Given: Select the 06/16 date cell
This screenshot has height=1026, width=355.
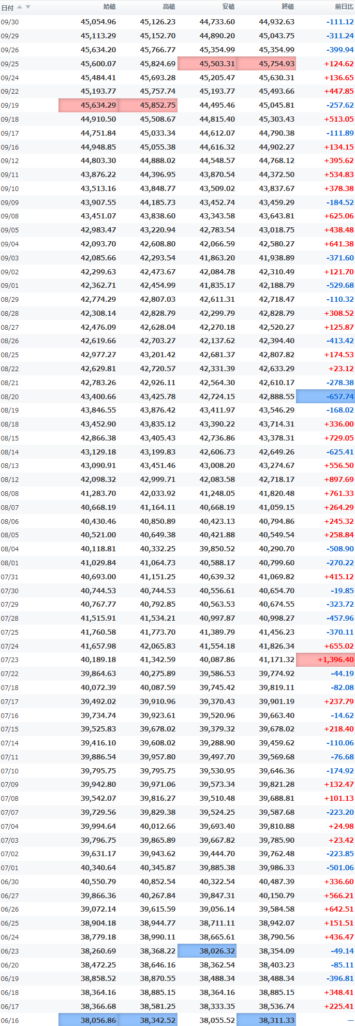Looking at the screenshot, I should pos(9,1020).
